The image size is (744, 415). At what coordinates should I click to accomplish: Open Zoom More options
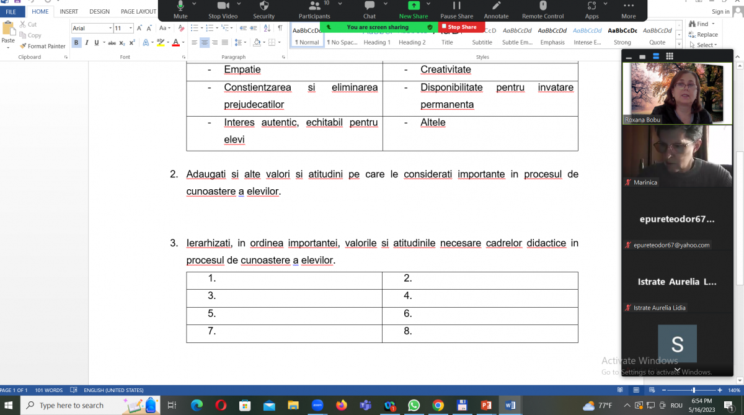(x=629, y=9)
